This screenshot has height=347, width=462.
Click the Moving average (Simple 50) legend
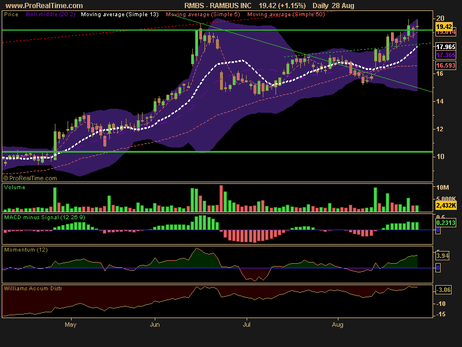[286, 14]
